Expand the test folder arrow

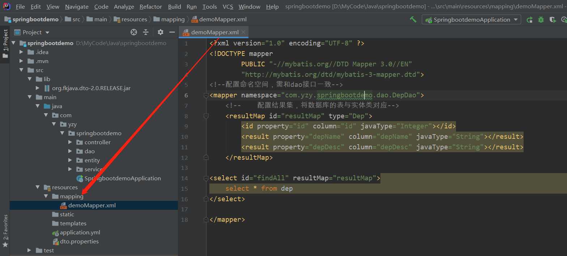coord(30,251)
